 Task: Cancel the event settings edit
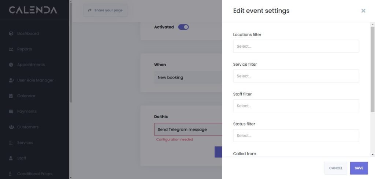[x=335, y=168]
